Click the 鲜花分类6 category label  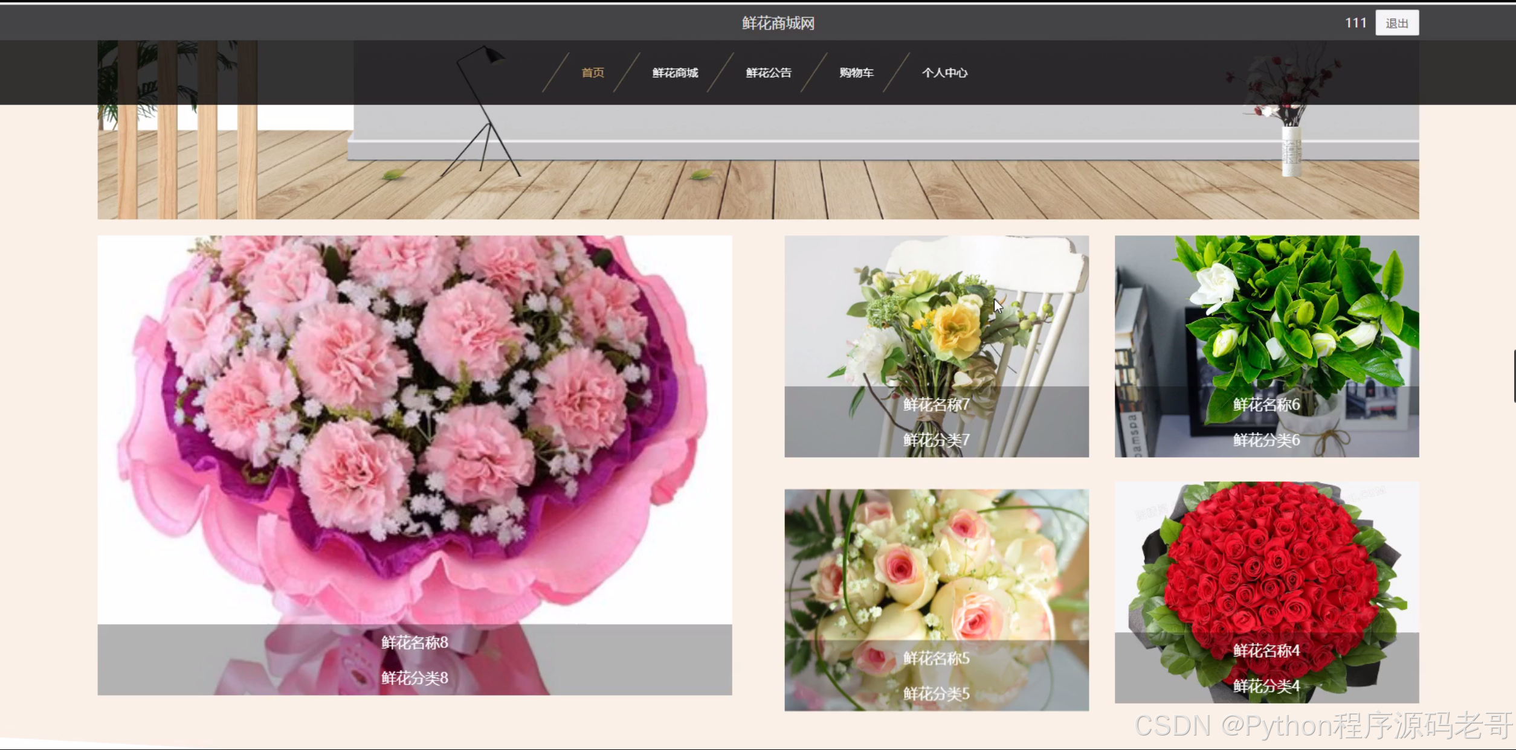1266,440
